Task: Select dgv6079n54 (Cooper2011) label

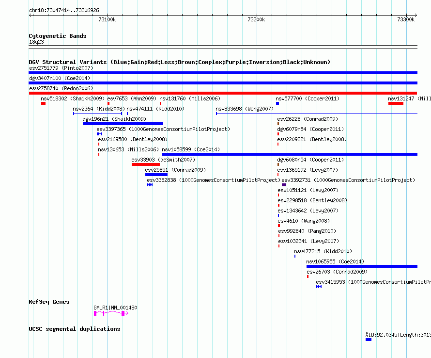Action: click(x=310, y=129)
